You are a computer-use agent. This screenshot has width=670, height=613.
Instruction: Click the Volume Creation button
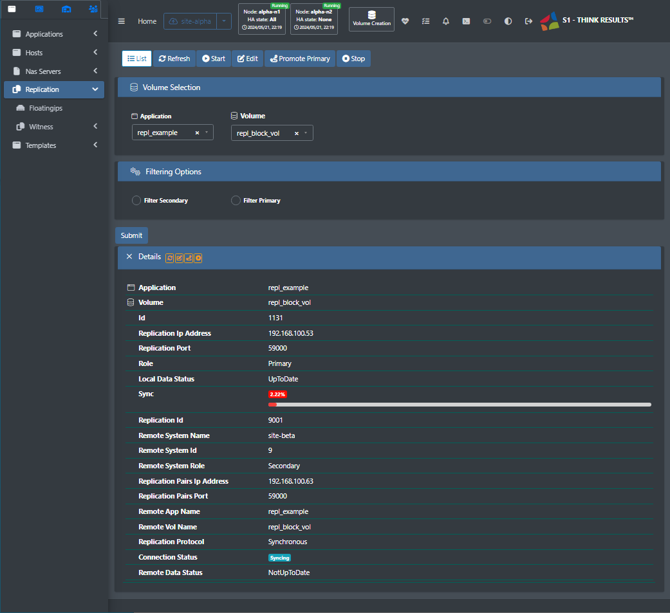coord(371,19)
